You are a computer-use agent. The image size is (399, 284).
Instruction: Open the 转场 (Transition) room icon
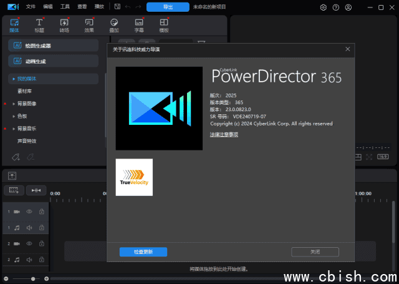[x=64, y=25]
